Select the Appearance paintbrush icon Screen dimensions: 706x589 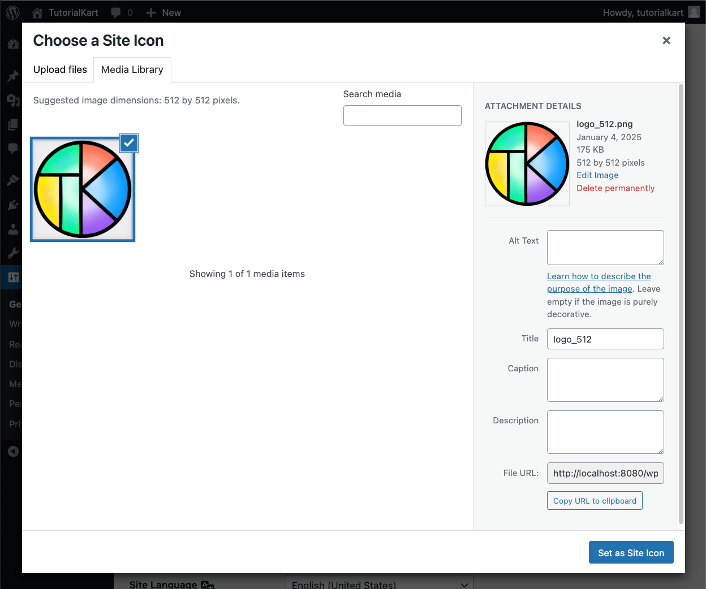click(x=12, y=180)
